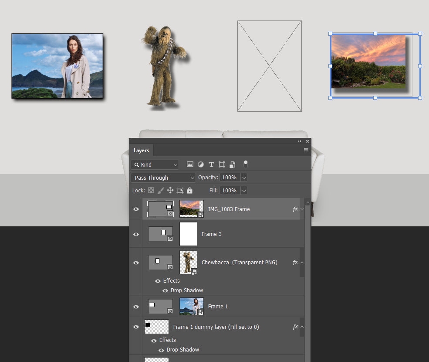
Task: Open the Opacity slider dropdown arrow
Action: (x=244, y=178)
